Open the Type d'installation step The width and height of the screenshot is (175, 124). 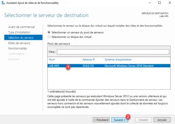click(x=19, y=33)
